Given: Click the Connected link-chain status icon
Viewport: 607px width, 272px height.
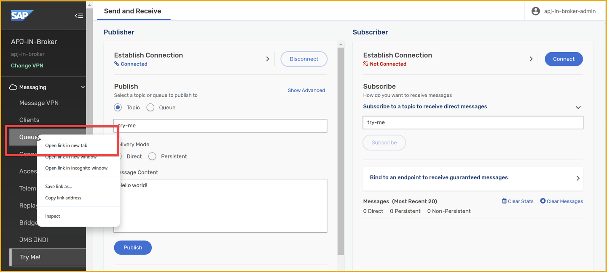Looking at the screenshot, I should [x=117, y=64].
